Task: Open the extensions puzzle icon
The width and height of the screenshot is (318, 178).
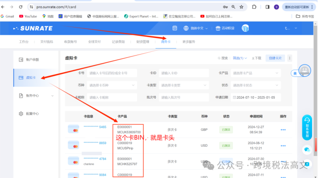Action: (254, 7)
